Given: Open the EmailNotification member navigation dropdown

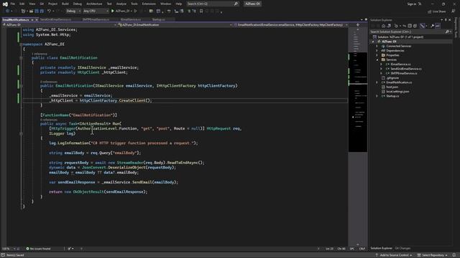Looking at the screenshot, I should pos(290,25).
